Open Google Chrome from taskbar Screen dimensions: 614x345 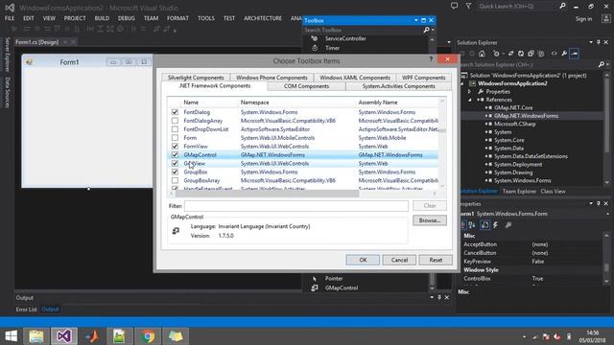(148, 336)
